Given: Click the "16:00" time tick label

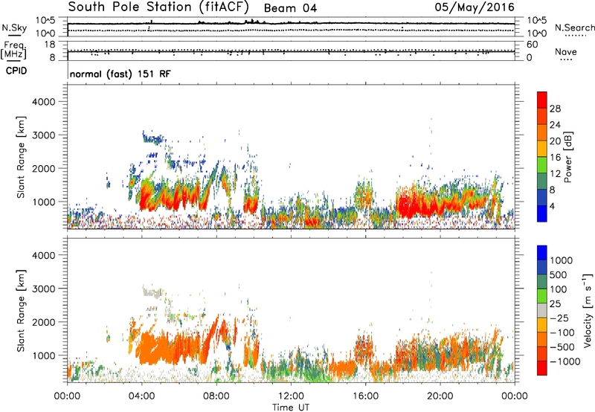Looking at the screenshot, I should (x=365, y=396).
